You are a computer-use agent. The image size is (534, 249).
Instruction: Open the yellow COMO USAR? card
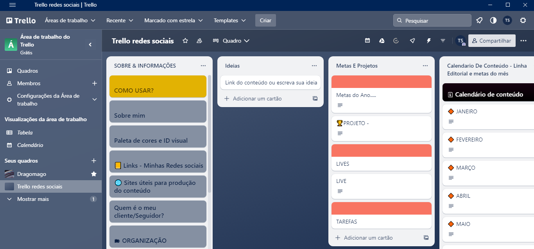[x=158, y=86]
